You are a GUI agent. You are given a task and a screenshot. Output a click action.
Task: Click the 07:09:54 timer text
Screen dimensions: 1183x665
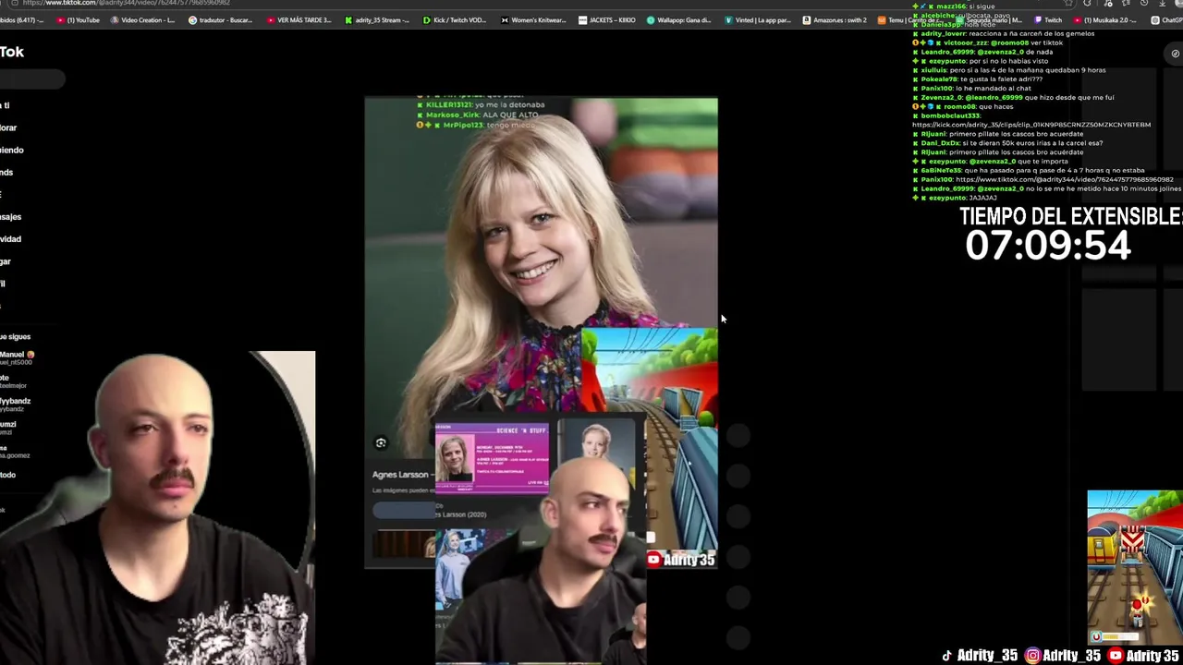tap(1048, 246)
